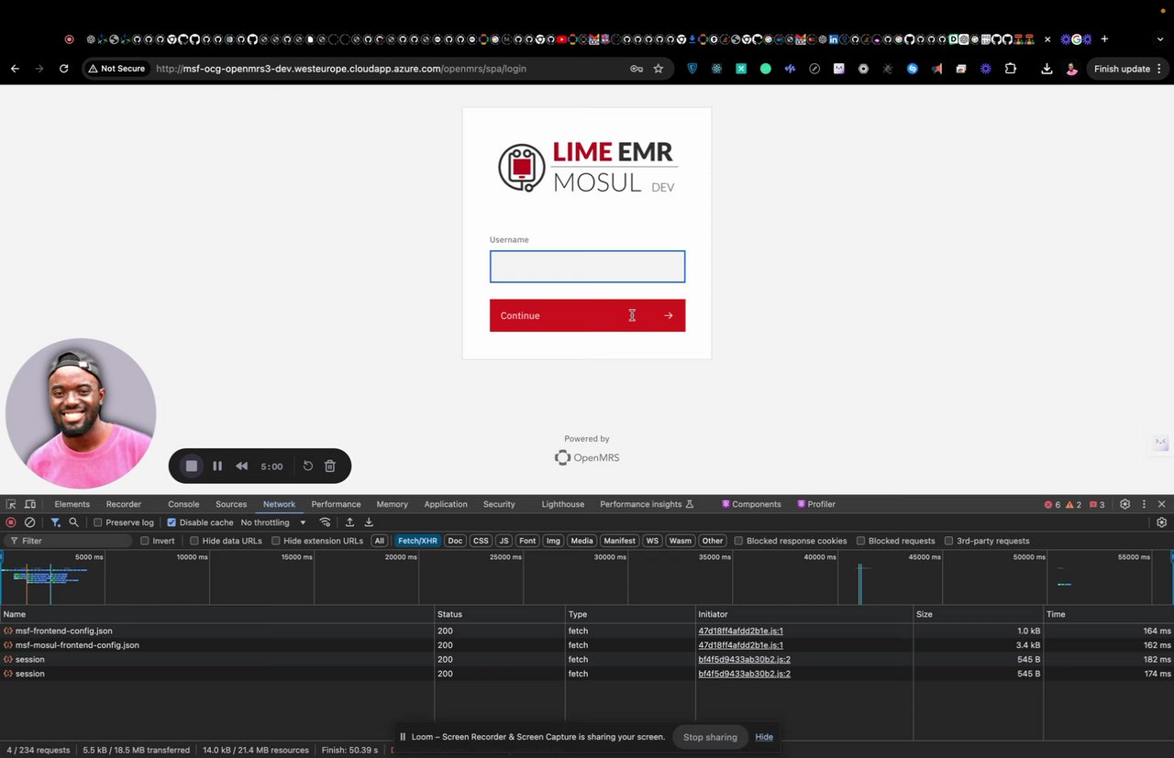
Task: Click the password key icon in address bar
Action: [x=637, y=69]
